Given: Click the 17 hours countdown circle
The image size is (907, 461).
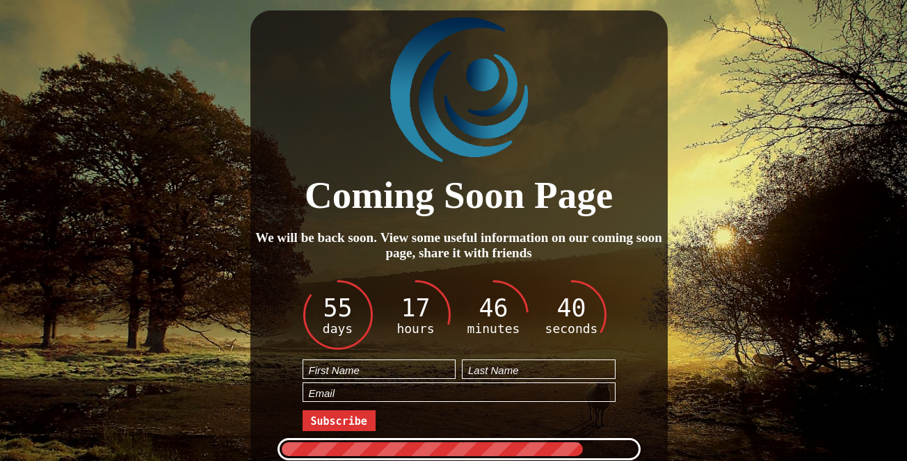Looking at the screenshot, I should tap(416, 315).
